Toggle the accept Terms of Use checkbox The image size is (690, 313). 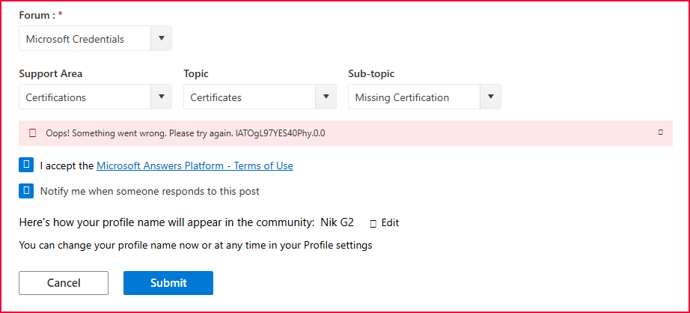click(x=26, y=165)
